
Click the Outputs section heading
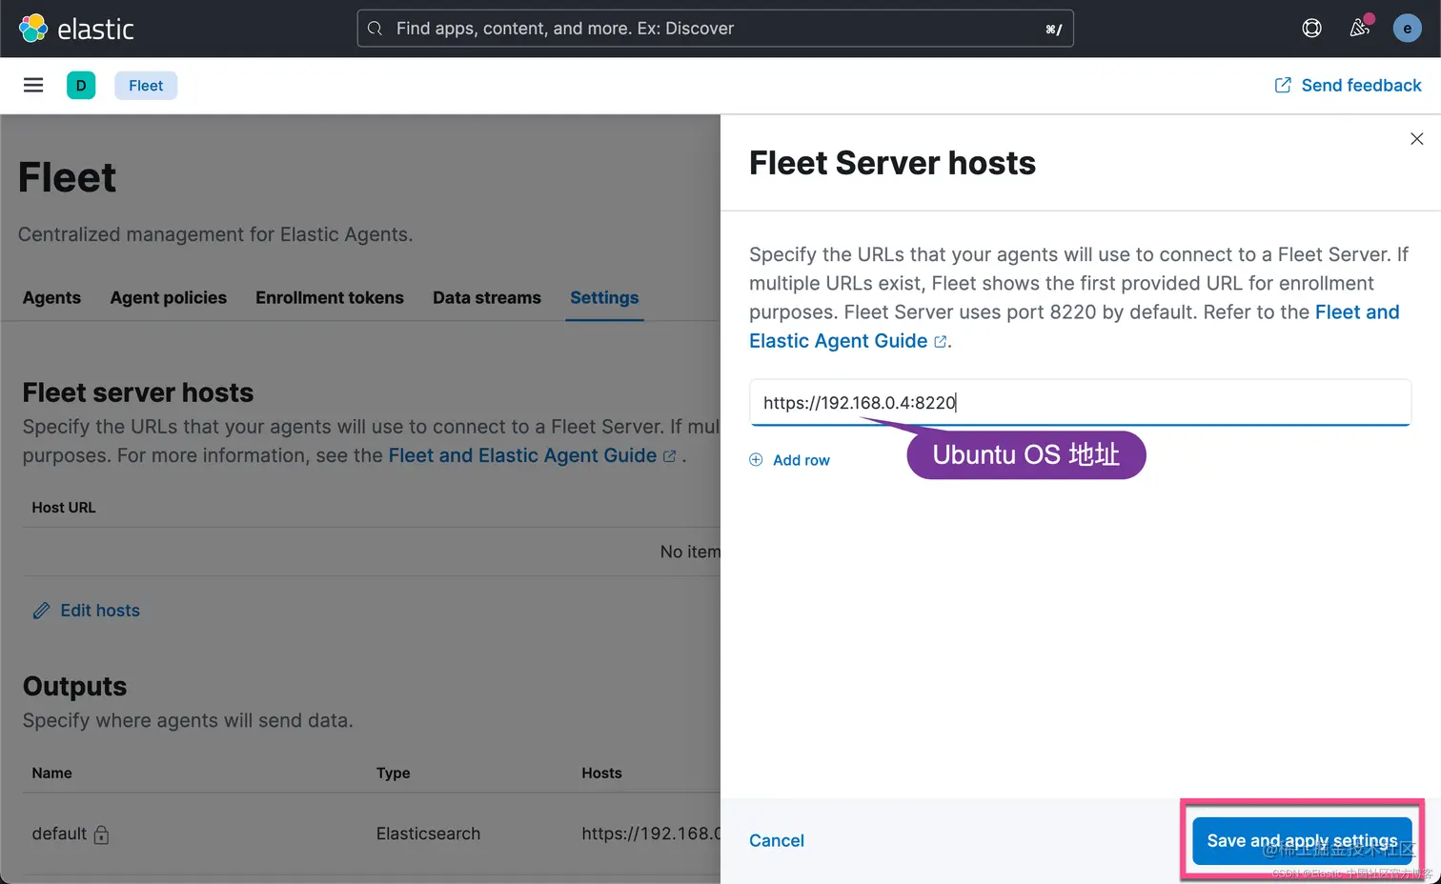[x=74, y=687]
